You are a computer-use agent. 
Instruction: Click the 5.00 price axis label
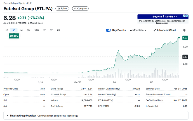(x=185, y=47)
